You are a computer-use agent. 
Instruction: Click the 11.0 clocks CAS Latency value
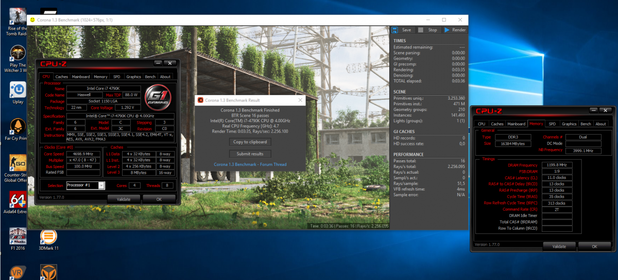557,177
